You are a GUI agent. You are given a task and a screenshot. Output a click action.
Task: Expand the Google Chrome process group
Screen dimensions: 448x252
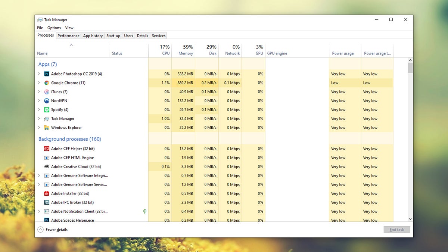[x=39, y=83]
